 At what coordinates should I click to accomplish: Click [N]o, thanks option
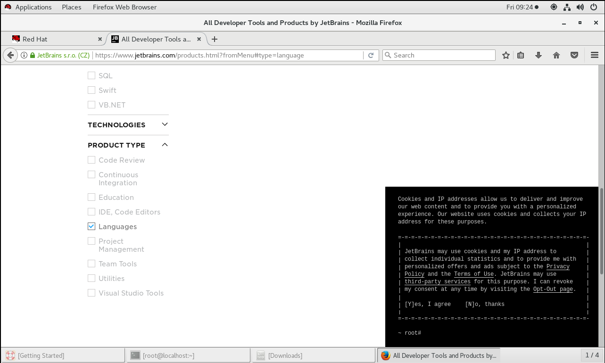(x=485, y=304)
